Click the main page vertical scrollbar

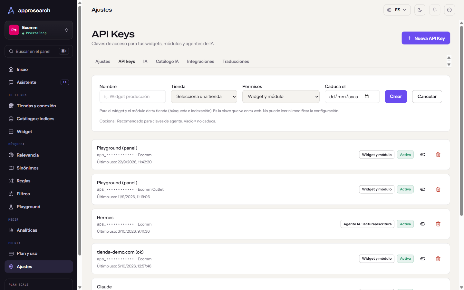click(461, 121)
